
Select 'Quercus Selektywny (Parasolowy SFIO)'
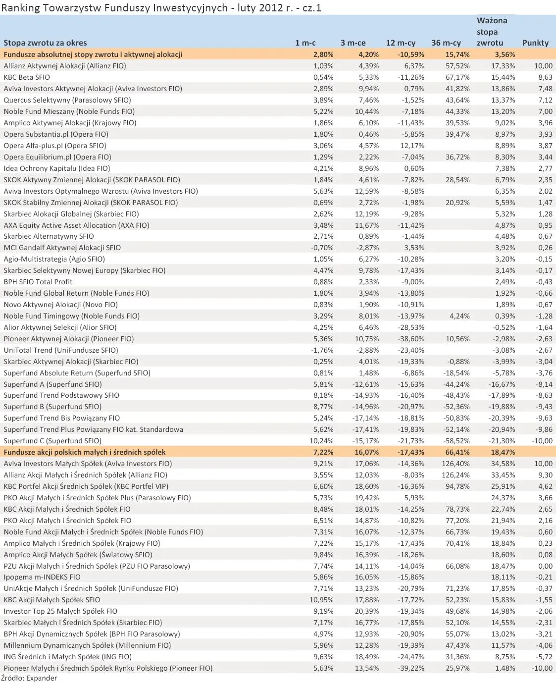[67, 100]
